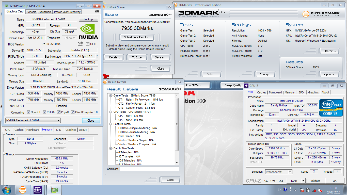Click the Result Details Comment field
Screen dimensions: 347x195
tap(149, 169)
